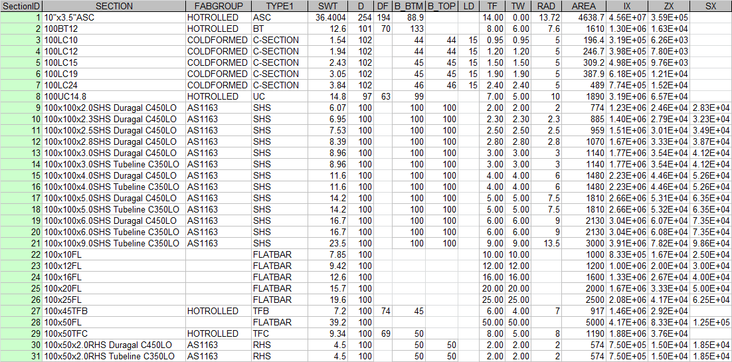Image resolution: width=732 pixels, height=362 pixels.
Task: Click the 100x16FL section cell
Action: pyautogui.click(x=114, y=277)
